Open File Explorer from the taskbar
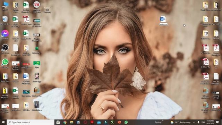 coord(72,122)
